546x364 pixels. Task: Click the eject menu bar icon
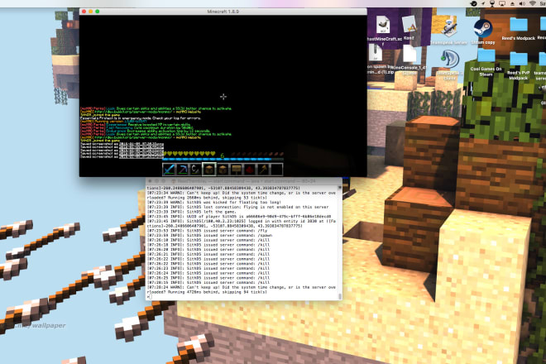coord(512,3)
